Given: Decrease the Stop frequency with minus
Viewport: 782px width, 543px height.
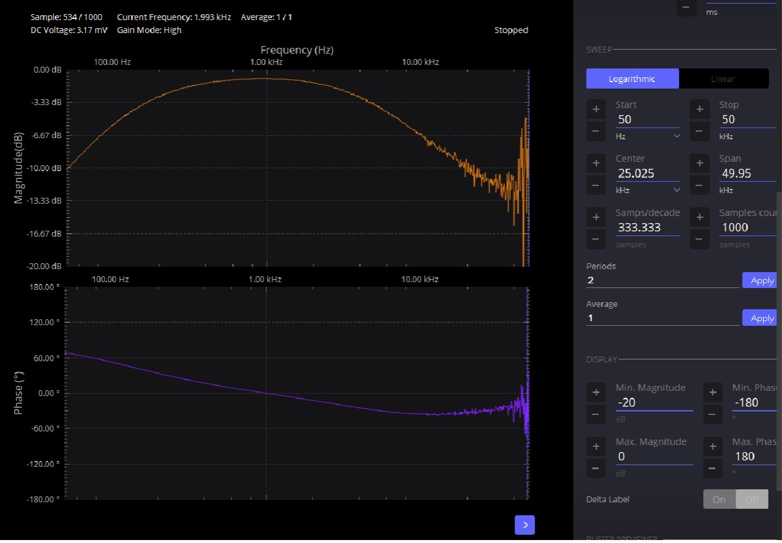Looking at the screenshot, I should click(x=700, y=131).
